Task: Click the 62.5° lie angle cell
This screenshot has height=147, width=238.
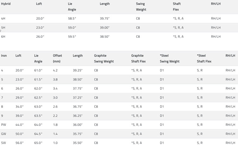Action: click(38, 98)
